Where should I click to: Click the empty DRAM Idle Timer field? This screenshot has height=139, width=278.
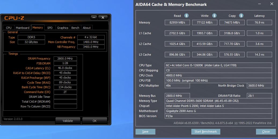[65, 97]
